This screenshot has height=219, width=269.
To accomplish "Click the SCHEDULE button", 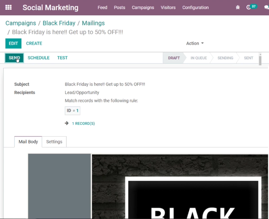I will click(x=39, y=58).
